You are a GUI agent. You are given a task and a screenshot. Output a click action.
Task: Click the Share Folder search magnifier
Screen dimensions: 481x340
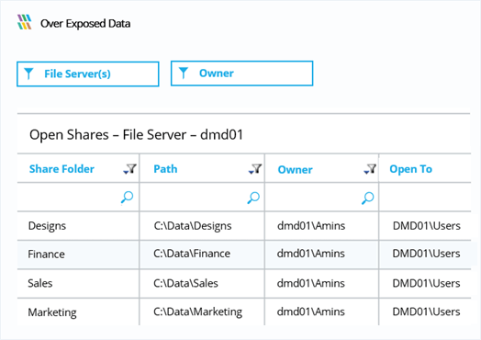click(x=127, y=198)
